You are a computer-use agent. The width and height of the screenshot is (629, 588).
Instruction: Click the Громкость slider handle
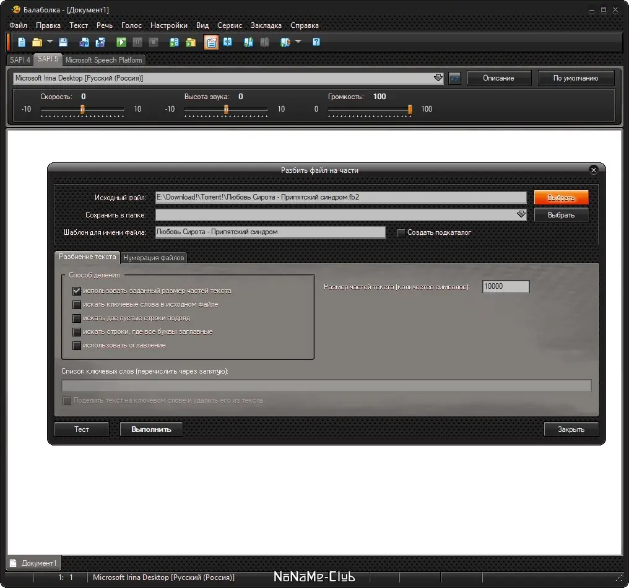click(410, 110)
